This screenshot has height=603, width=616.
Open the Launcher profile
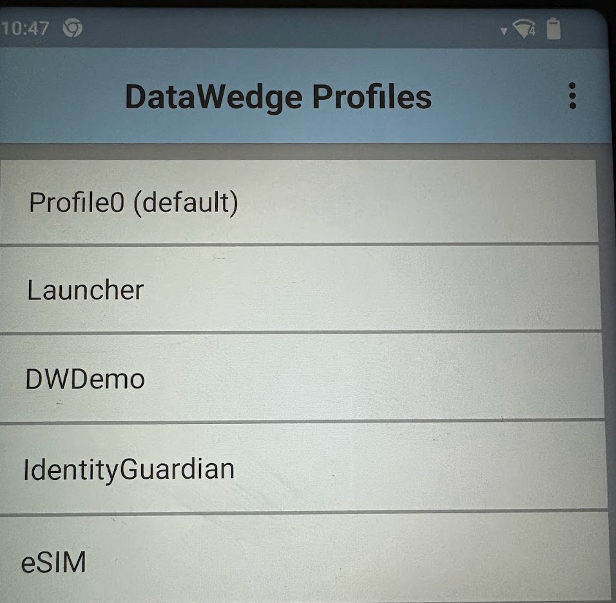pos(300,289)
